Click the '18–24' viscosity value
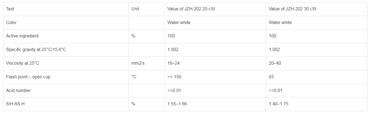 tap(173, 63)
